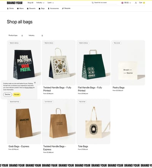152x168 pixels.
Task: Close the cookie notice
Action: point(35,83)
